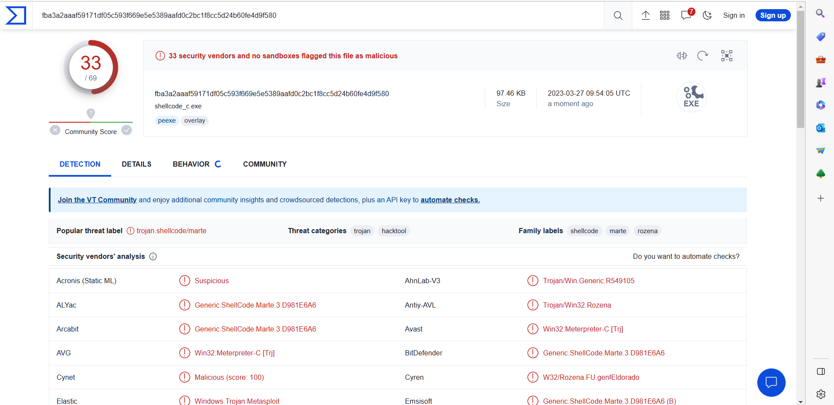This screenshot has width=834, height=405.
Task: Click the VirusTotal logo icon
Action: click(x=16, y=15)
